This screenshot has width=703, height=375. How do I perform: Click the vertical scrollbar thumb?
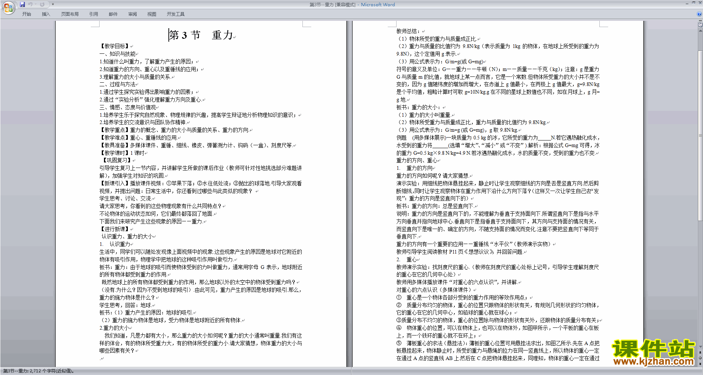coord(700,135)
